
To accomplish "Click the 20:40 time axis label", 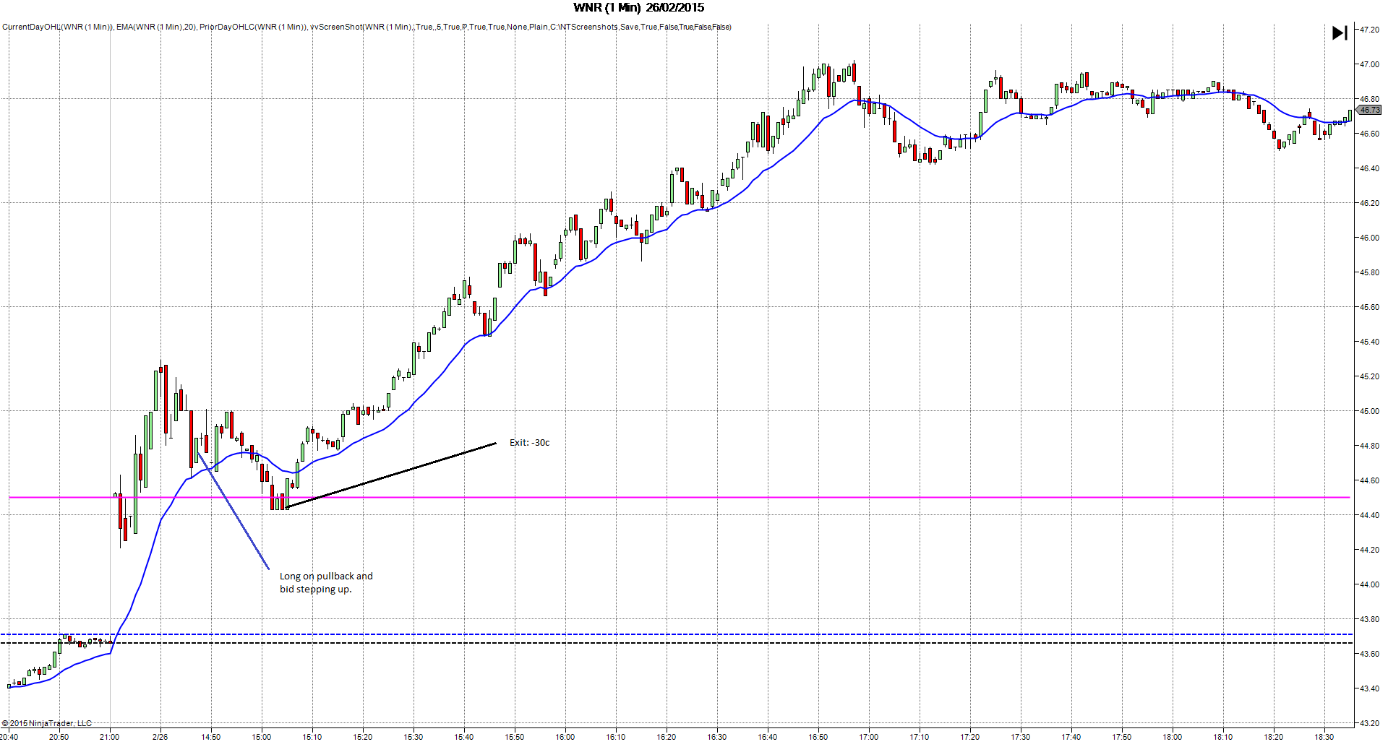I will [x=9, y=737].
